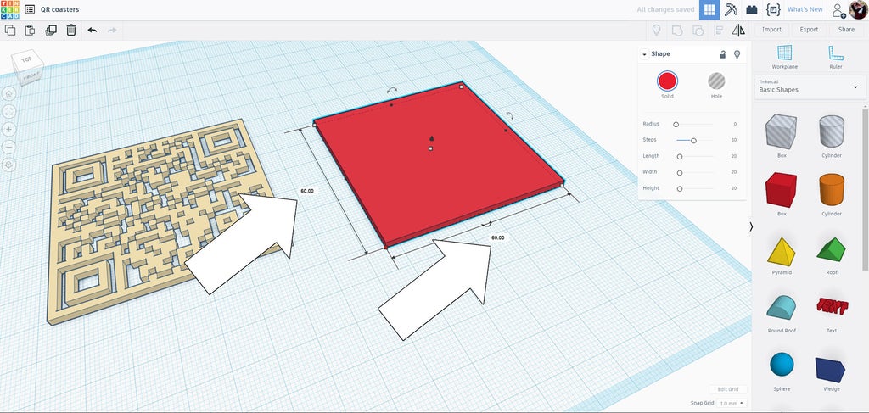The height and width of the screenshot is (413, 869).
Task: Adjust the Radius slider
Action: [676, 124]
